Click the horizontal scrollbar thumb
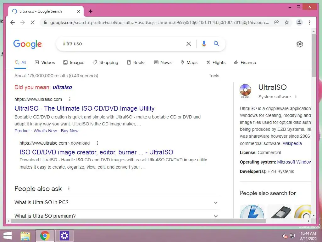The height and width of the screenshot is (242, 322). 139,221
